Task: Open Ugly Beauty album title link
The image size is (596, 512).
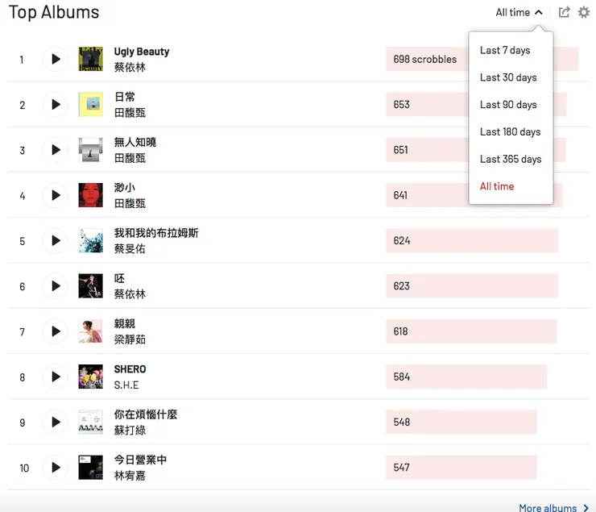Action: pos(142,52)
